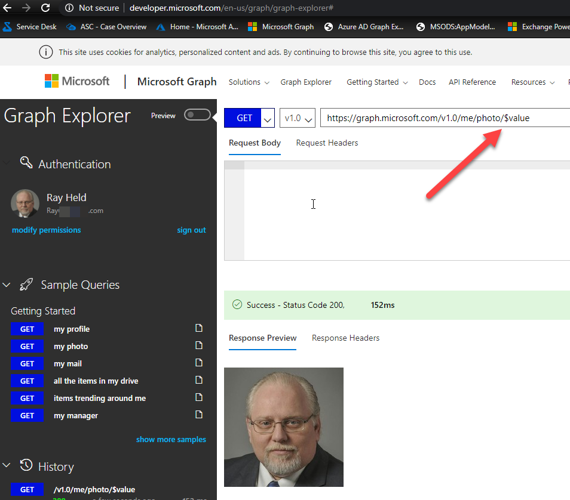Run the GET my manager sample query
The width and height of the screenshot is (570, 500).
(27, 415)
